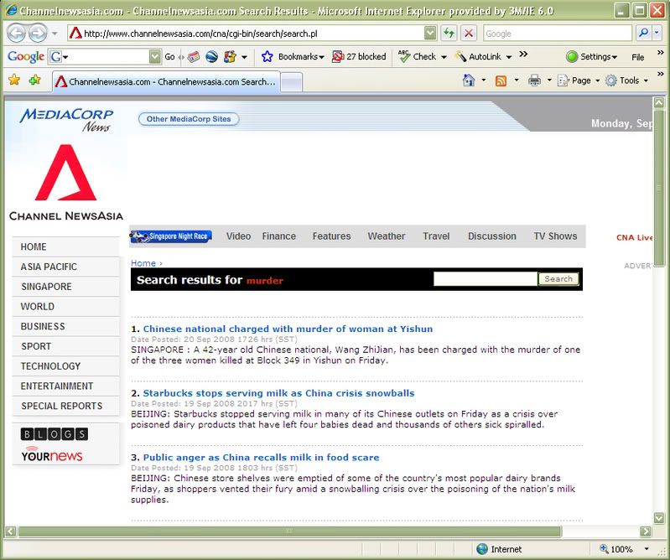The image size is (670, 560).
Task: Open the Google toolbar Bookmarks dropdown
Action: click(x=293, y=57)
